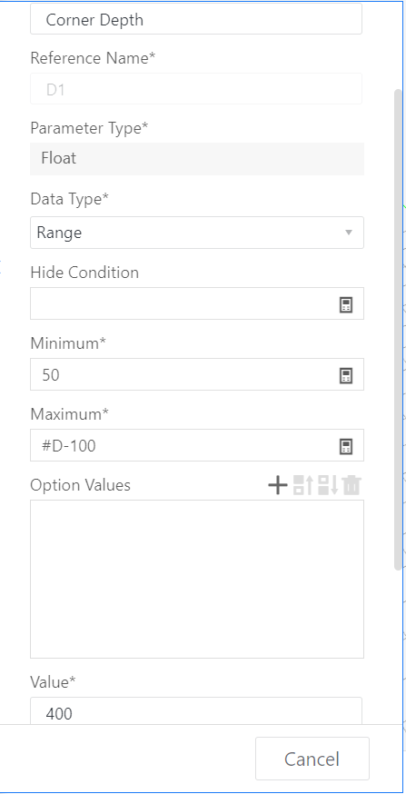
Task: Click the Float Parameter Type field
Action: click(x=197, y=158)
